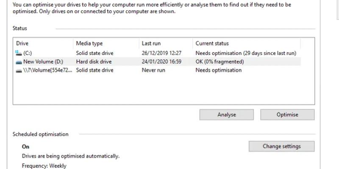The height and width of the screenshot is (169, 339).
Task: Sort by Media type column header
Action: (x=106, y=44)
